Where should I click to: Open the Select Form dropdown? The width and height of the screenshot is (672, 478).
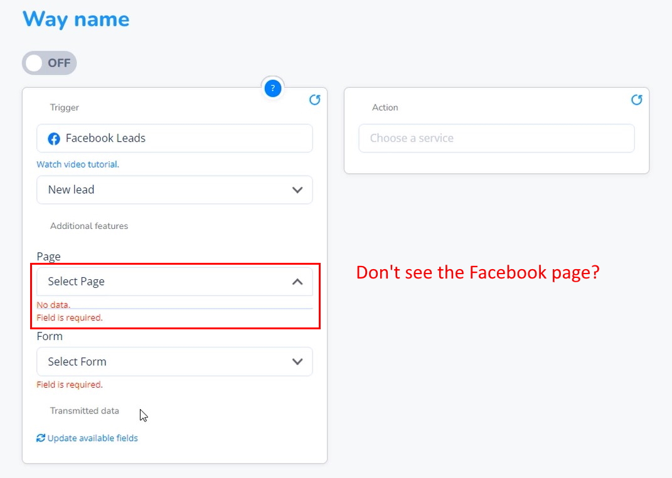click(x=174, y=361)
